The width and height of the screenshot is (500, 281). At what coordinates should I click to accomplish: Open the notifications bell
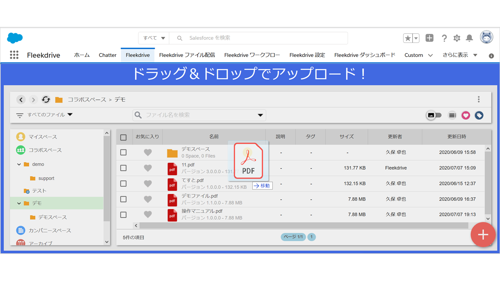tap(470, 38)
